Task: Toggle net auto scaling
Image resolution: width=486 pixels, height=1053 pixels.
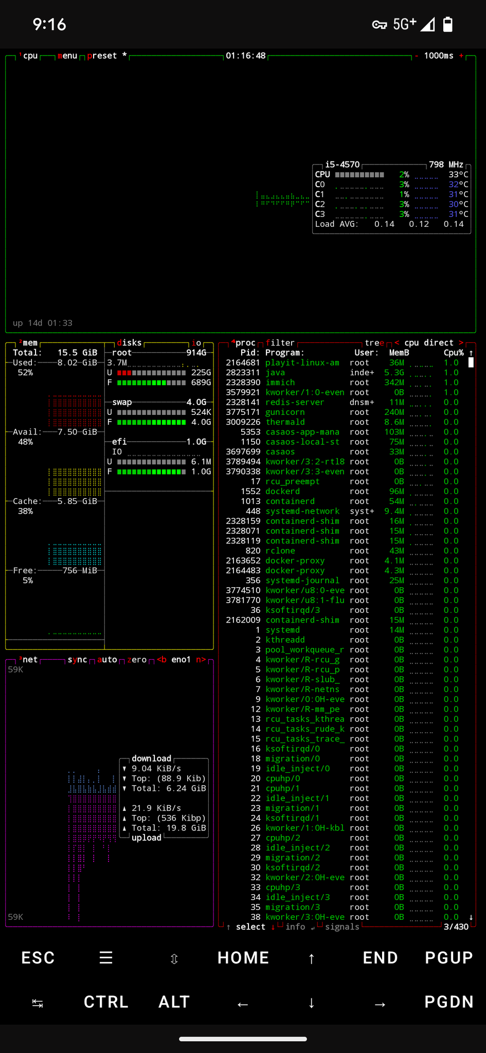Action: tap(107, 659)
